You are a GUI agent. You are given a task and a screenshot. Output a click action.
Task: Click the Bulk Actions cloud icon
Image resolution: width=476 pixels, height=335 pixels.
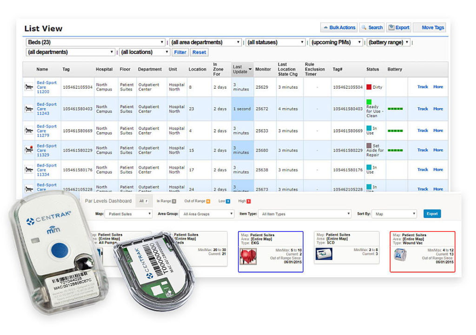click(325, 27)
